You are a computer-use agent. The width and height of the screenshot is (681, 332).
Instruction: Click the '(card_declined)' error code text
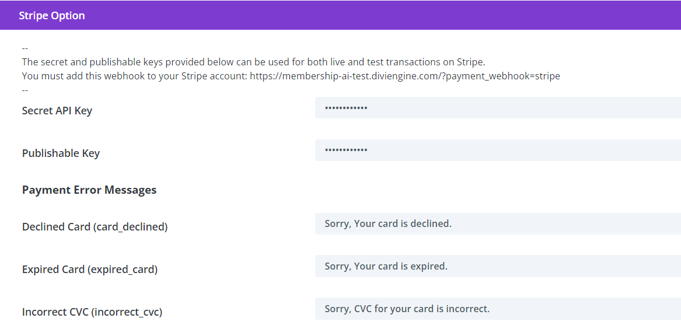pyautogui.click(x=130, y=227)
